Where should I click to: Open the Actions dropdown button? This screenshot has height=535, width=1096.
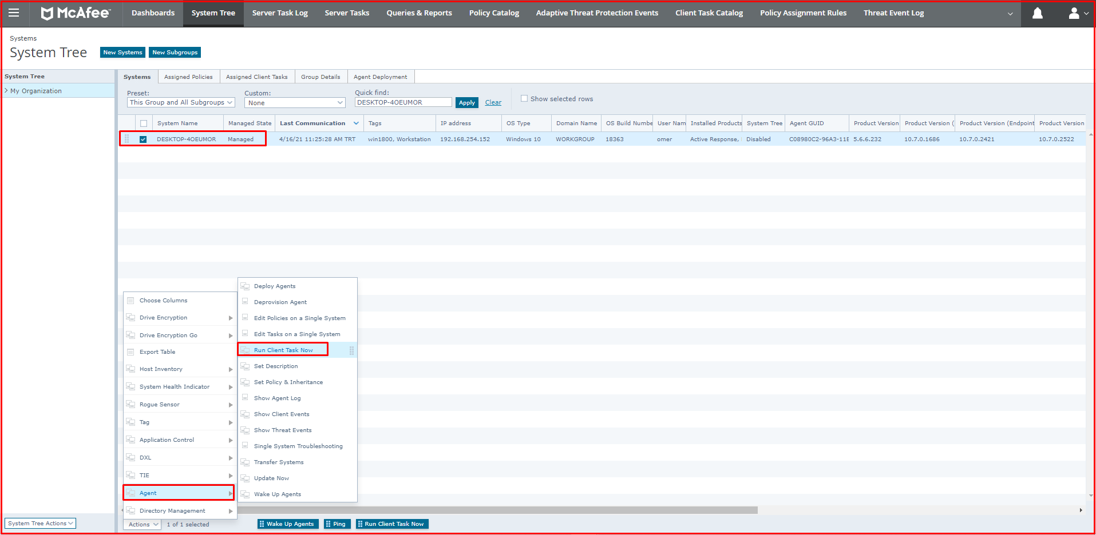[142, 524]
